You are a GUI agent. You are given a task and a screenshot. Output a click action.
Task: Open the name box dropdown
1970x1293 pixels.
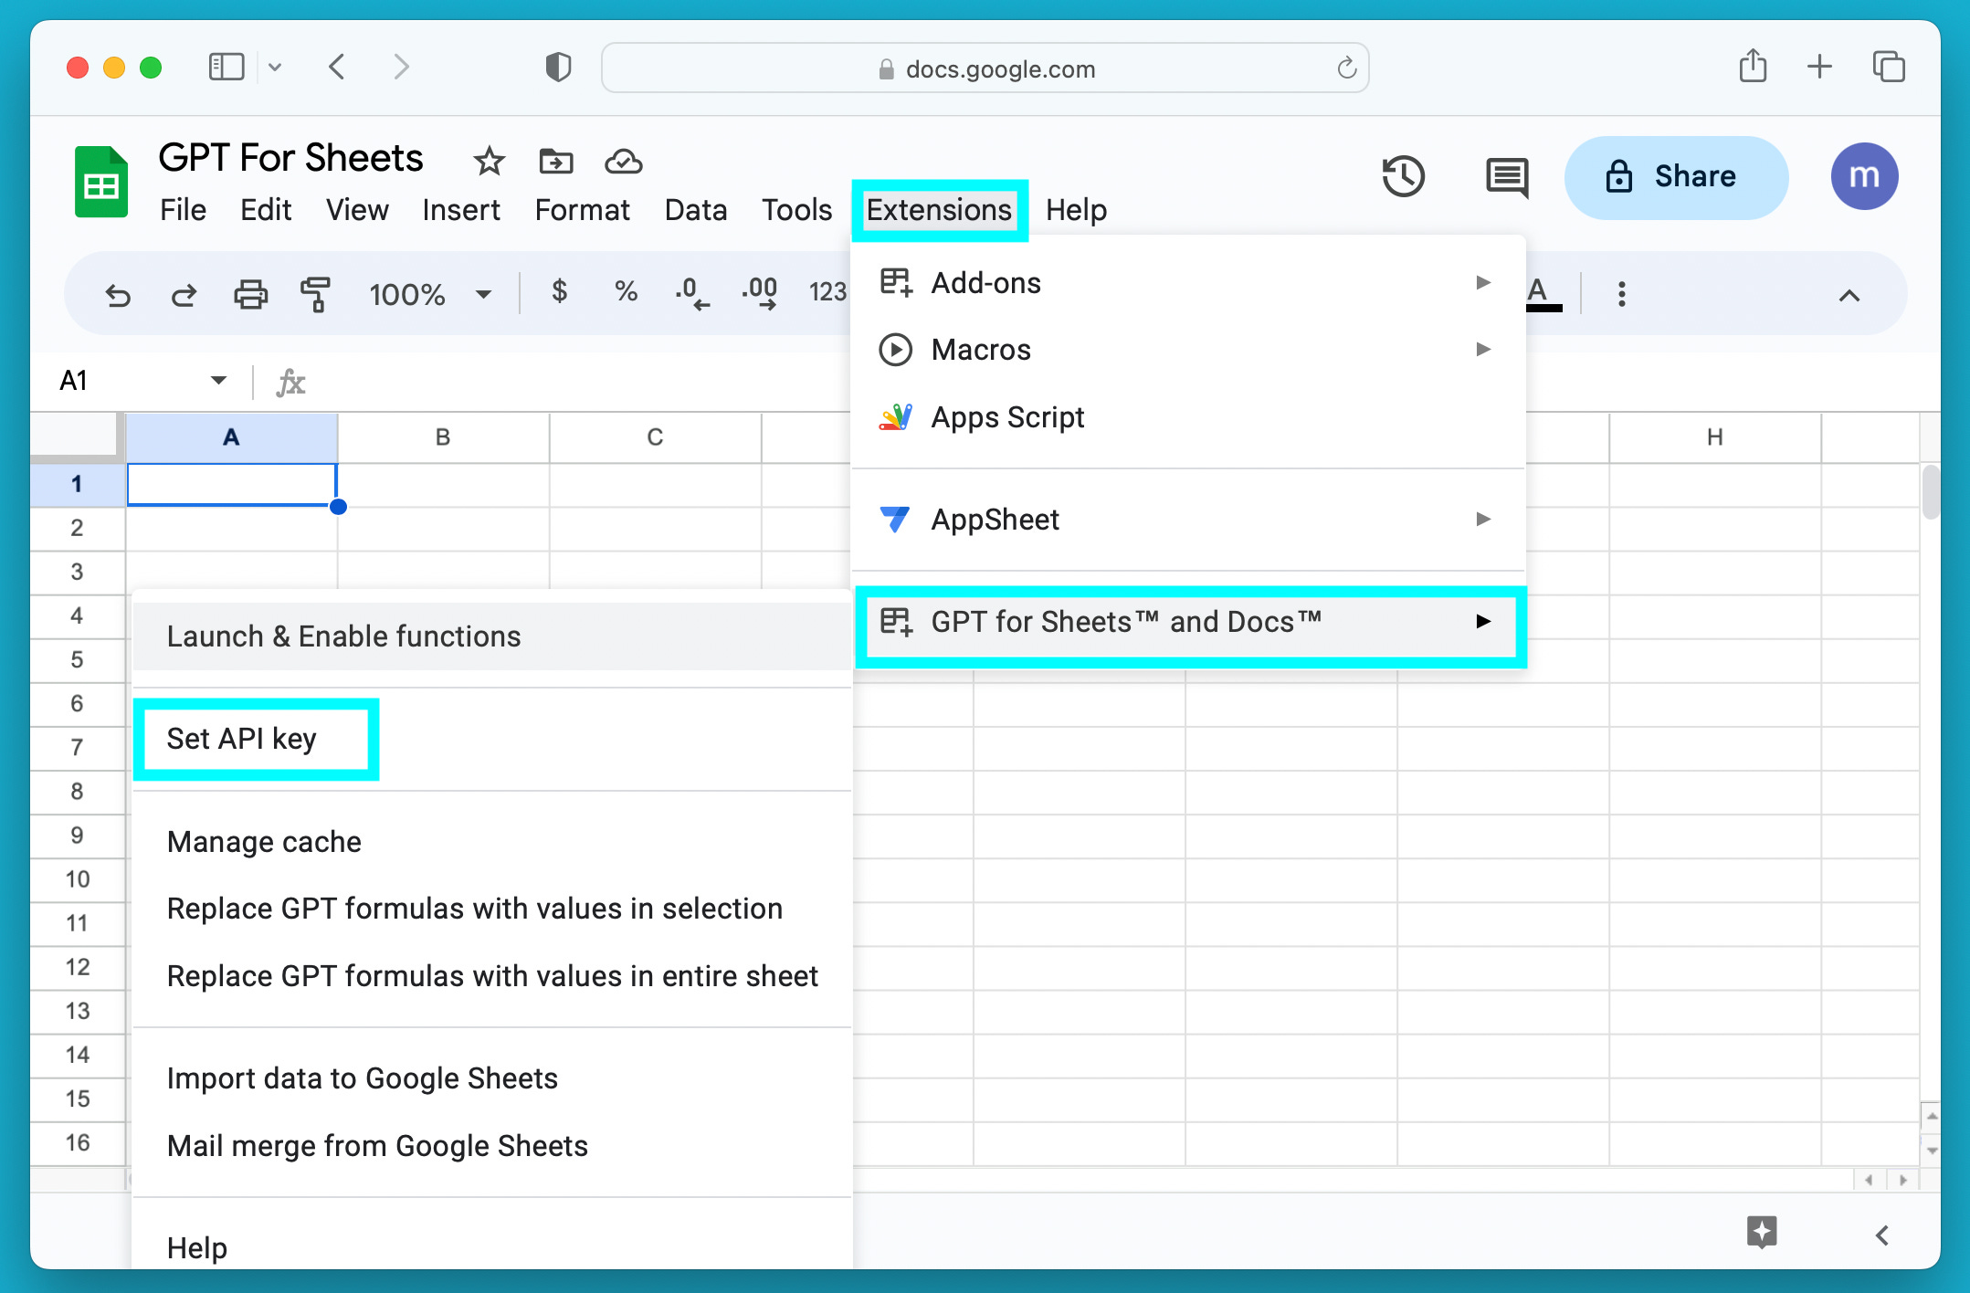tap(218, 380)
